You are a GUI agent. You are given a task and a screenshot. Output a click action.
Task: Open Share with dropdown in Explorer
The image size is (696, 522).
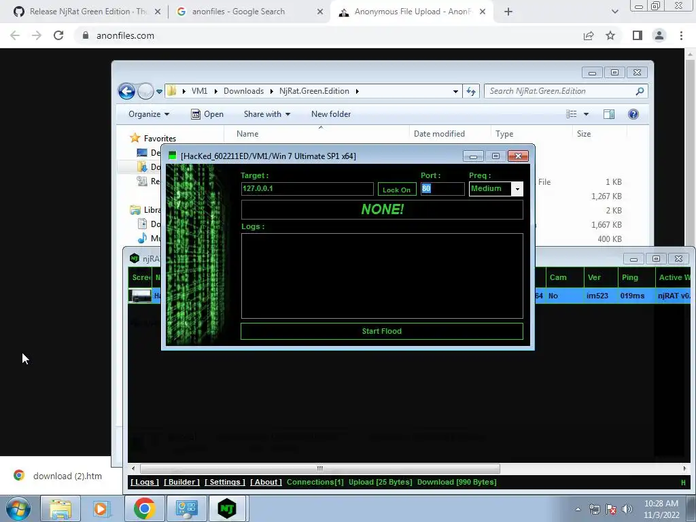pyautogui.click(x=266, y=114)
